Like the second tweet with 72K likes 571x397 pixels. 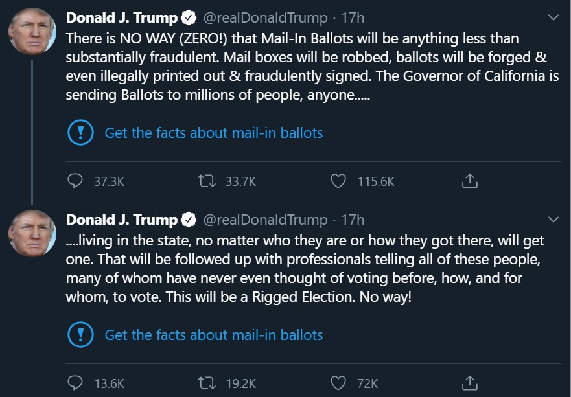tap(338, 383)
